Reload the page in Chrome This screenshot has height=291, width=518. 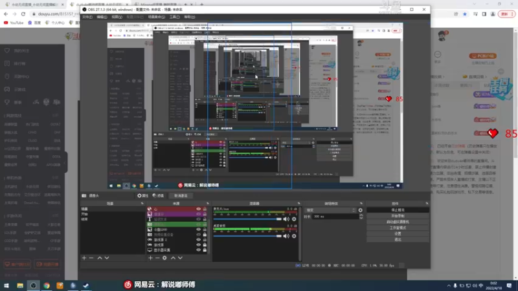(x=23, y=14)
